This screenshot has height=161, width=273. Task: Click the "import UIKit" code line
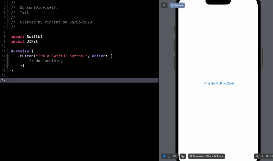(x=24, y=41)
